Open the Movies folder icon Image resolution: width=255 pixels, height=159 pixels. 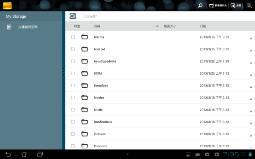coord(84,98)
